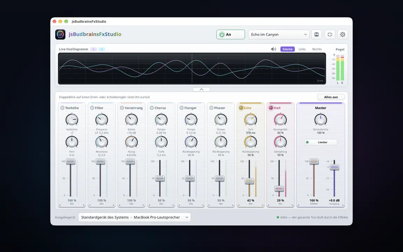Toggle the L channel badge
The width and height of the screenshot is (403, 252).
coord(93,49)
